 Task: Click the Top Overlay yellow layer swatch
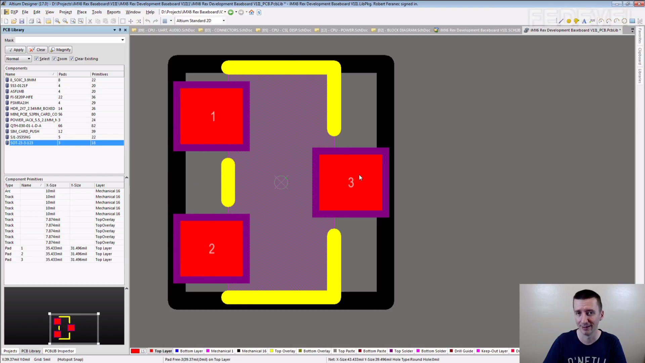click(x=272, y=351)
